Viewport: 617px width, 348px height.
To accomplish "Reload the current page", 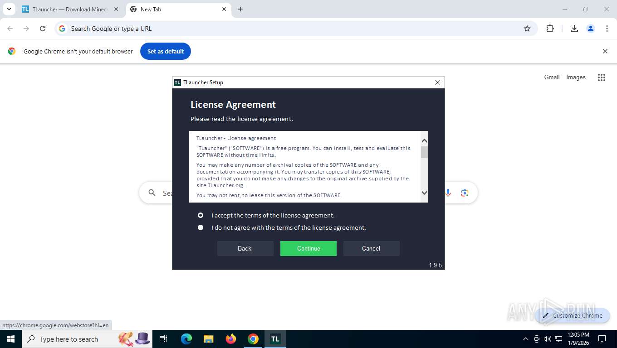I will click(x=43, y=29).
